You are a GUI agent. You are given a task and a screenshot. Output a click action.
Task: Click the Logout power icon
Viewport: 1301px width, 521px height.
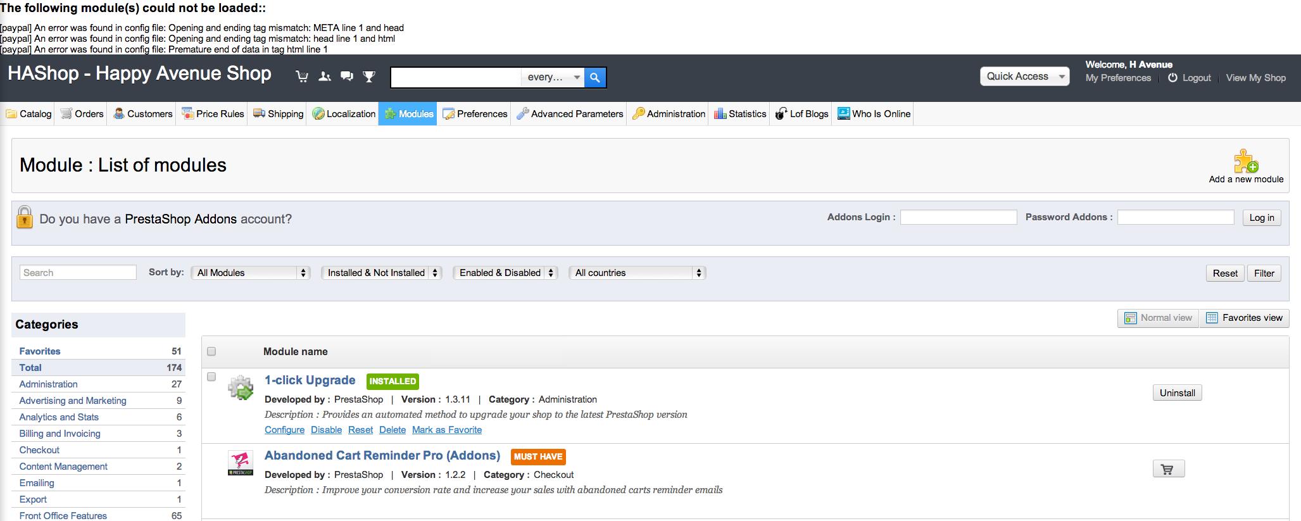coord(1173,78)
